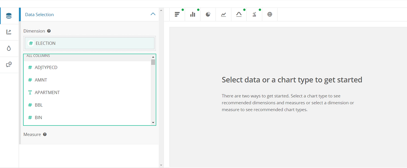Choose the ADJTYPECD column
The width and height of the screenshot is (407, 168).
(x=87, y=68)
